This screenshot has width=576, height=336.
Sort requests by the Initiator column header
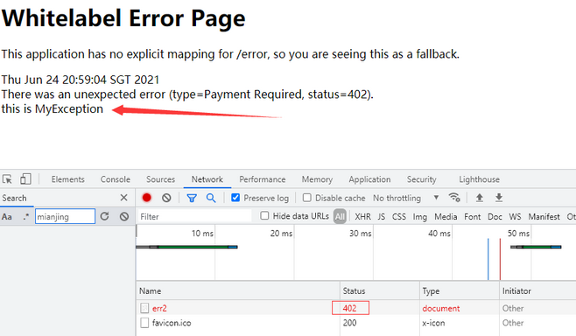point(537,290)
